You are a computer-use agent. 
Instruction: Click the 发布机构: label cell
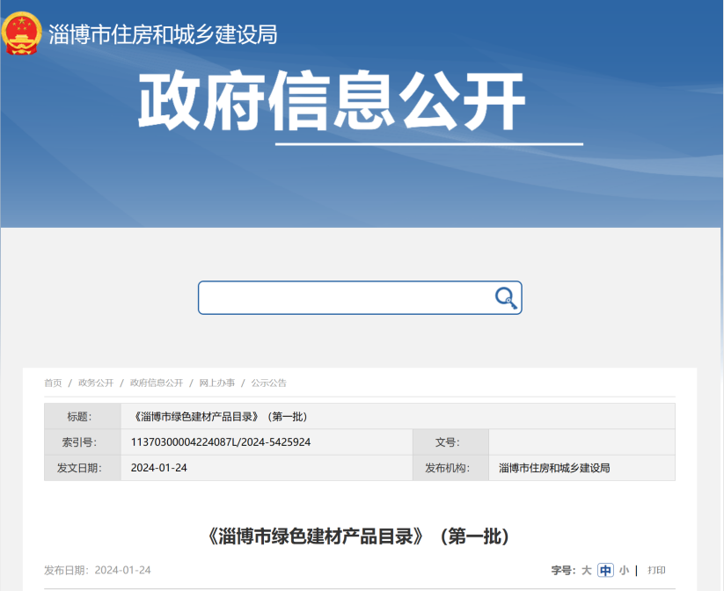[450, 468]
